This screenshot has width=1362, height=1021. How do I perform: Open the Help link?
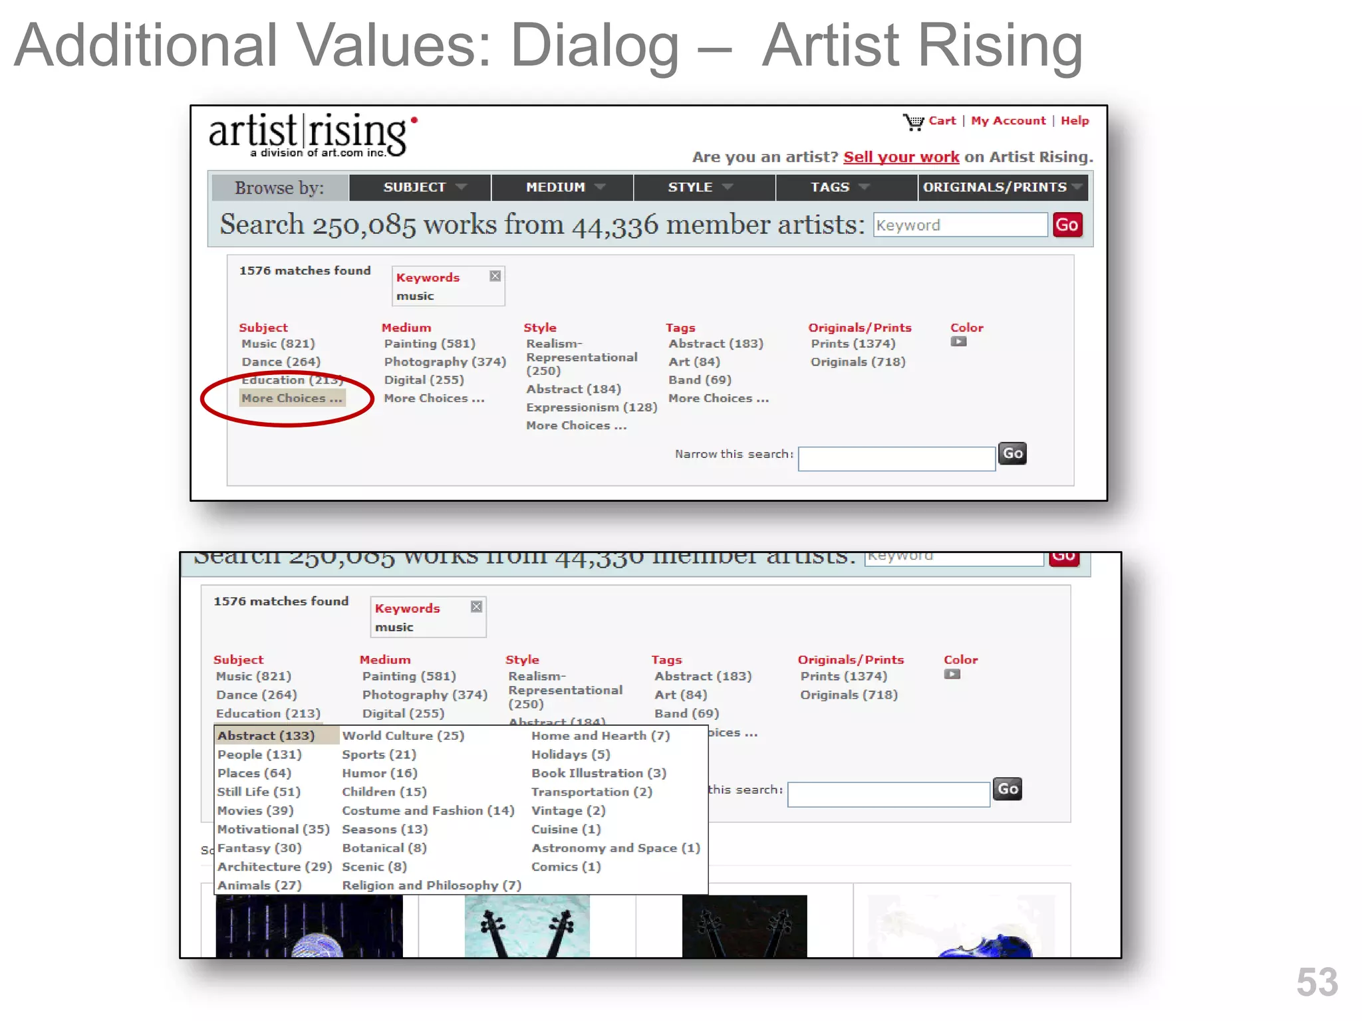click(x=1074, y=120)
